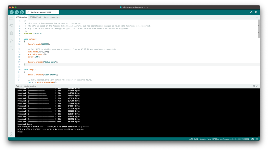Switch to the debug_custom.json tab
Screen dimensions: 268x151
coord(52,17)
